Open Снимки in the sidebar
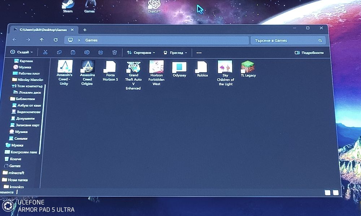 18,138
